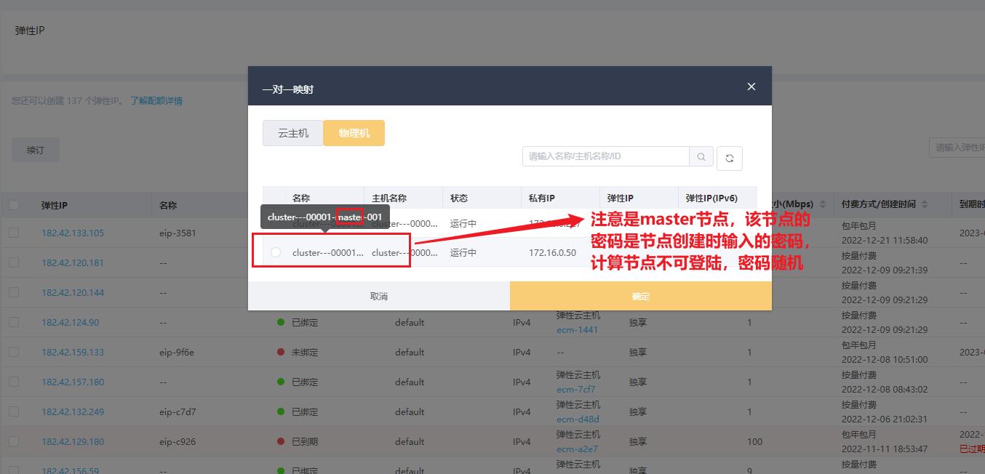The image size is (985, 474).
Task: Close the 一对一映射 dialog with X
Action: pyautogui.click(x=751, y=87)
